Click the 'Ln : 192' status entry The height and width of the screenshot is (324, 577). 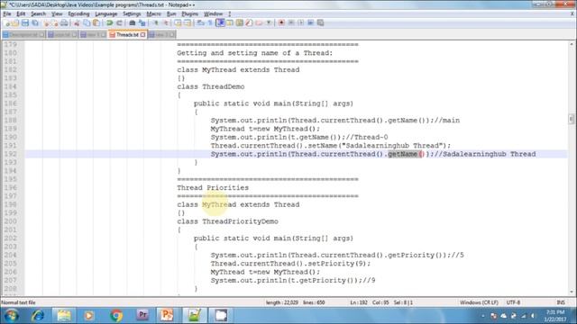359,302
